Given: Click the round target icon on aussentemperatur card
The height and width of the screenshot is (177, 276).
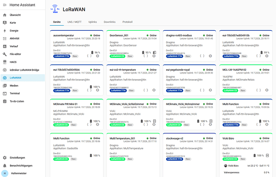Looking at the screenshot, I should tap(98, 56).
